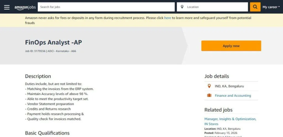Open the Finance and Accounting category link
This screenshot has height=137, width=283.
click(233, 95)
